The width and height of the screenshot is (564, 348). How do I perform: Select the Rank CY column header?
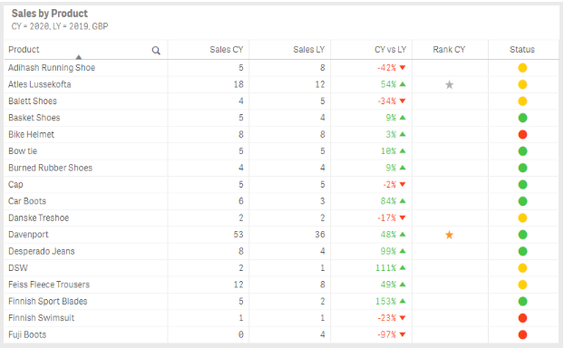coord(449,49)
